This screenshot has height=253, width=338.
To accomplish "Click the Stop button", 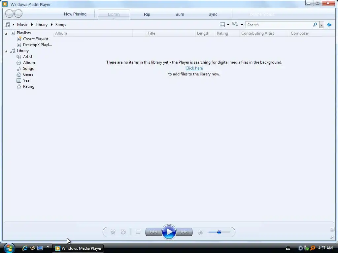I will coord(138,232).
